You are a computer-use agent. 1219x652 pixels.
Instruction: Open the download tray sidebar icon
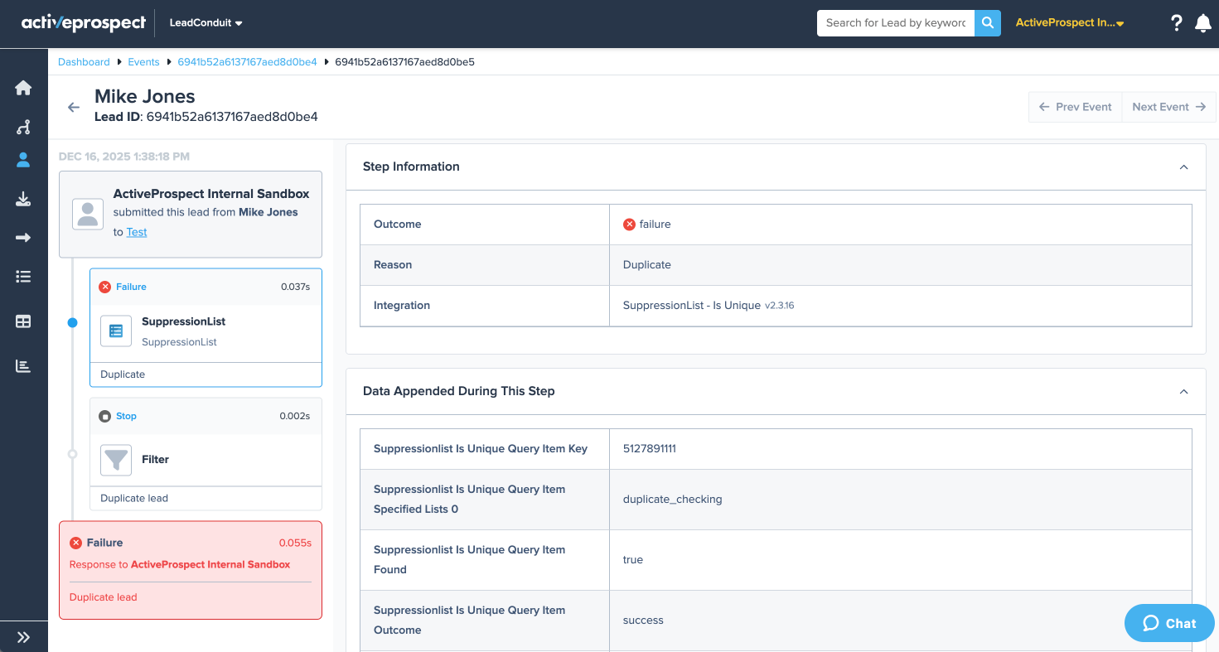point(23,199)
